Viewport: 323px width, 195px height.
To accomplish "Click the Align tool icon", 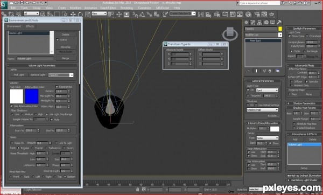I will [x=208, y=14].
